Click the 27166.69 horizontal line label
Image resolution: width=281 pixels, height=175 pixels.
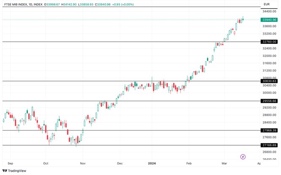tap(269, 145)
